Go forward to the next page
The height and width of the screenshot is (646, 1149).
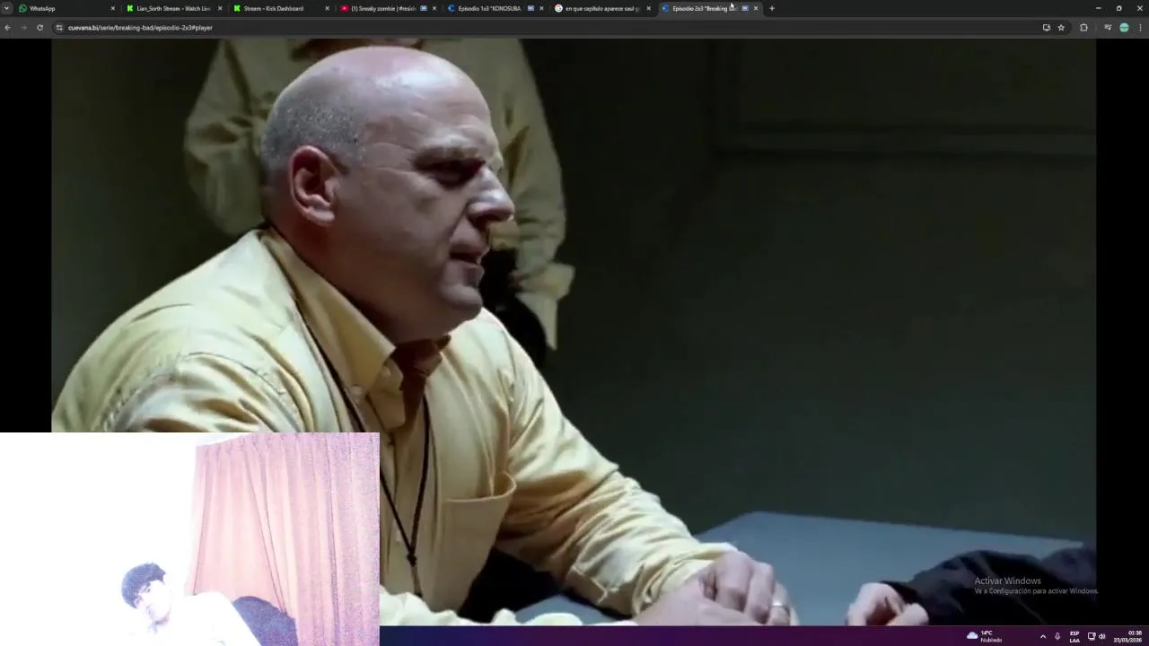23,28
